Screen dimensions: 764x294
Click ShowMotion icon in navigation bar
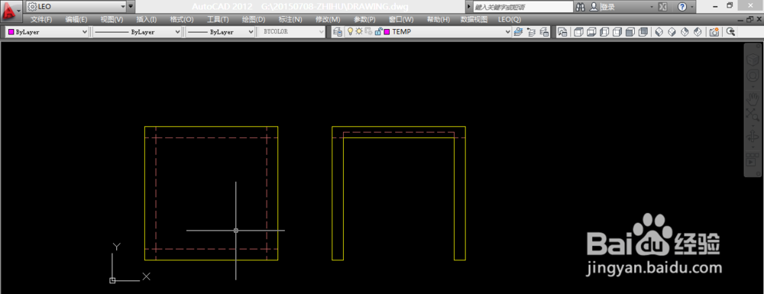click(x=753, y=159)
